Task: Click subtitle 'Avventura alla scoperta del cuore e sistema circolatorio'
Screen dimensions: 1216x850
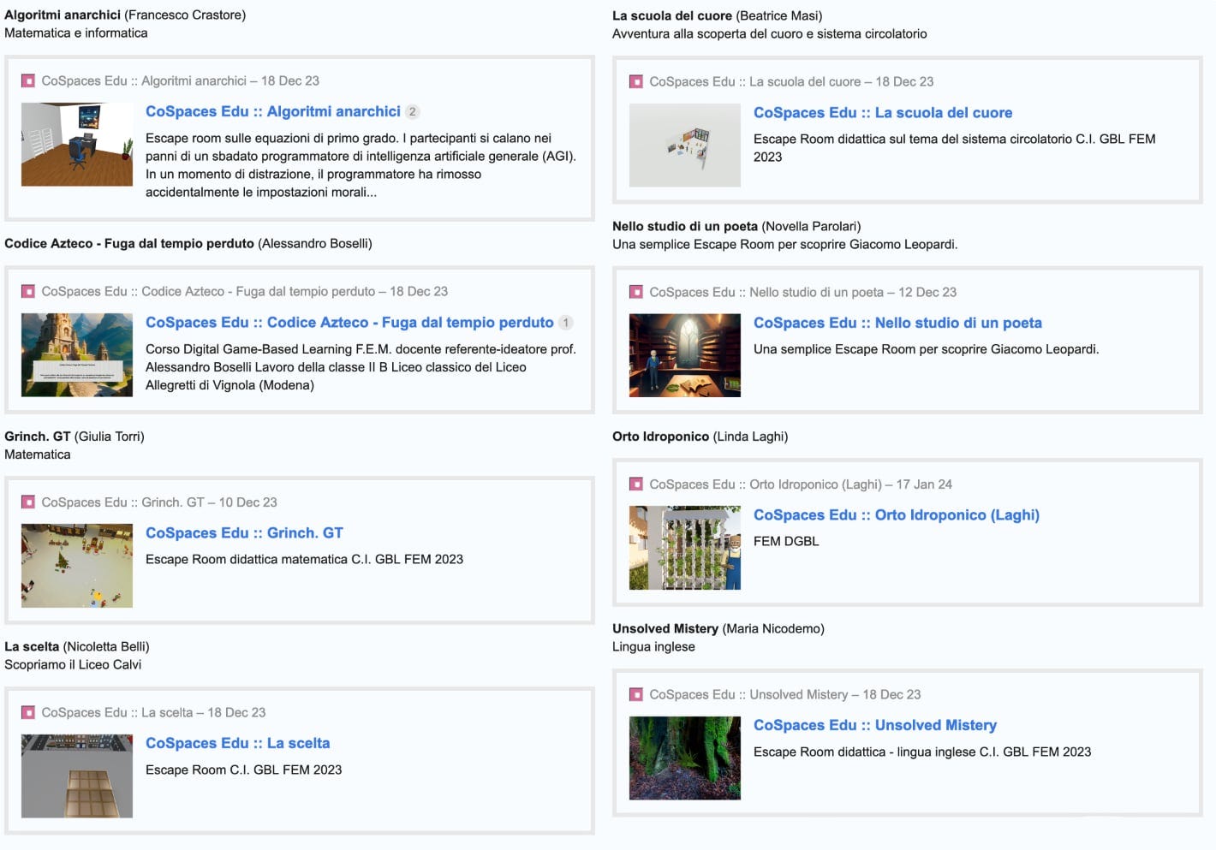Action: (x=770, y=34)
